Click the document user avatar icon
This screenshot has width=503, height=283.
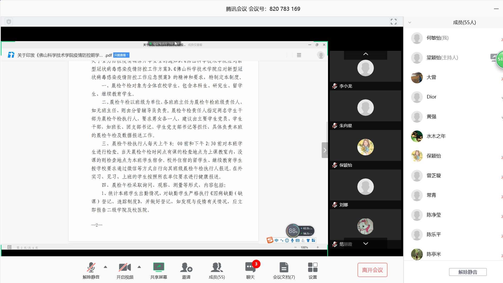click(321, 55)
